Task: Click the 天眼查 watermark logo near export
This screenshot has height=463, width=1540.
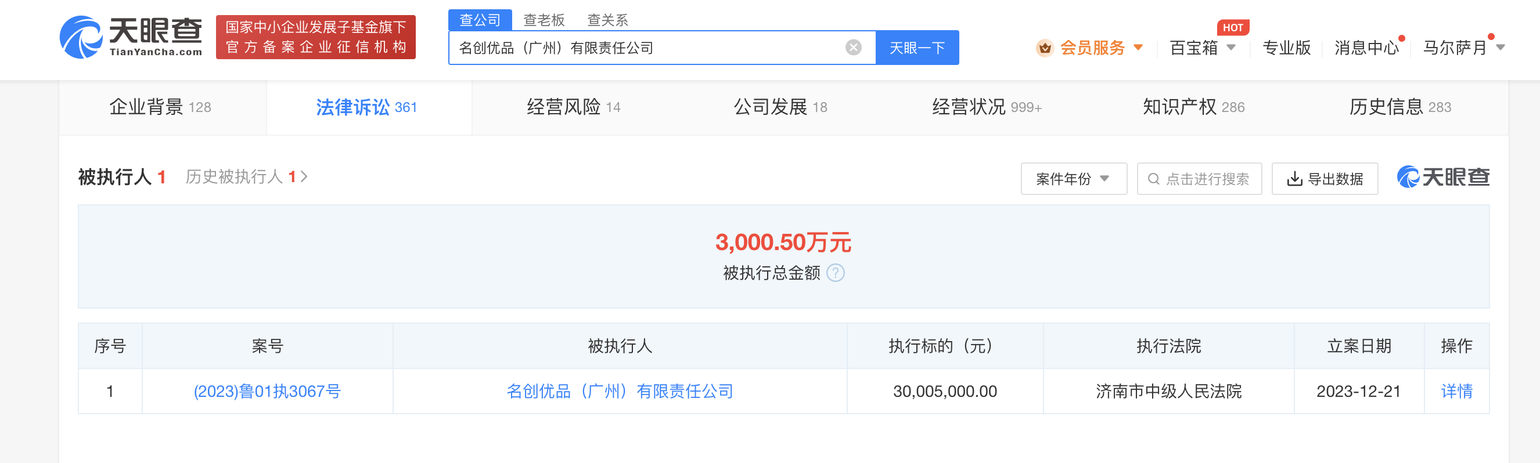Action: pyautogui.click(x=1442, y=178)
